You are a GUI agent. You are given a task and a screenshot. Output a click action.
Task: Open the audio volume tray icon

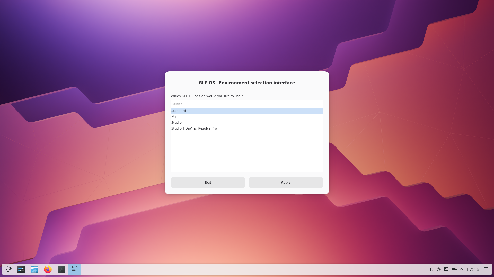tap(431, 269)
